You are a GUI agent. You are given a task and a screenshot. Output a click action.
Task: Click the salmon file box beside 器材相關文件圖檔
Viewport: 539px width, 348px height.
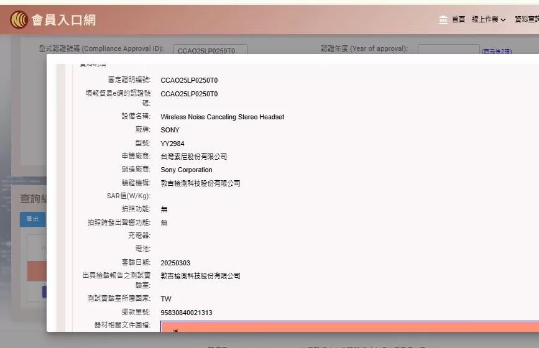[349, 327]
